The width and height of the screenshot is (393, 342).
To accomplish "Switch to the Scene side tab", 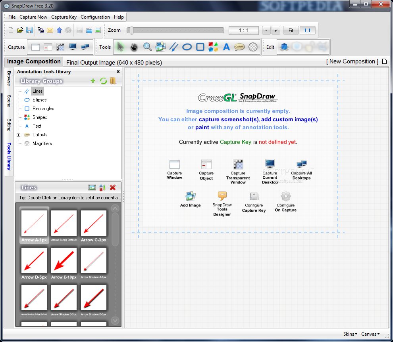I will [x=9, y=101].
